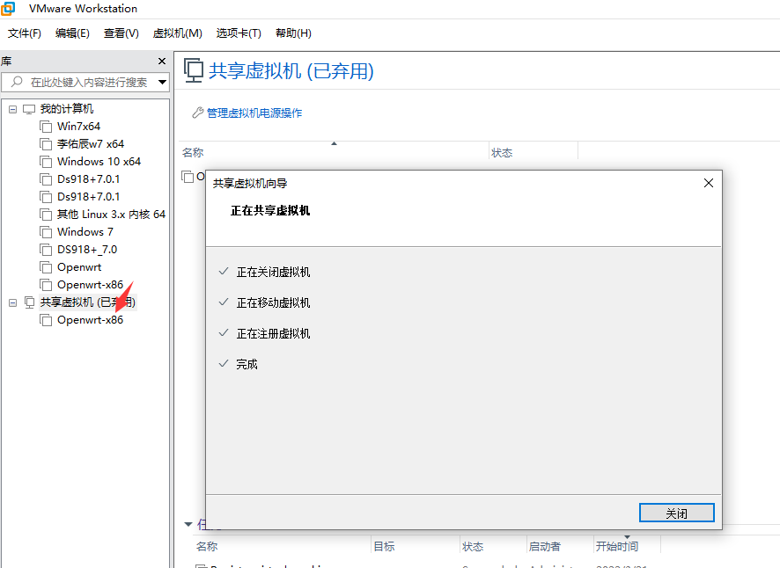Collapse the 共享虚拟机 (已弃用) tree node
Screen dimensions: 780x568
click(x=13, y=302)
